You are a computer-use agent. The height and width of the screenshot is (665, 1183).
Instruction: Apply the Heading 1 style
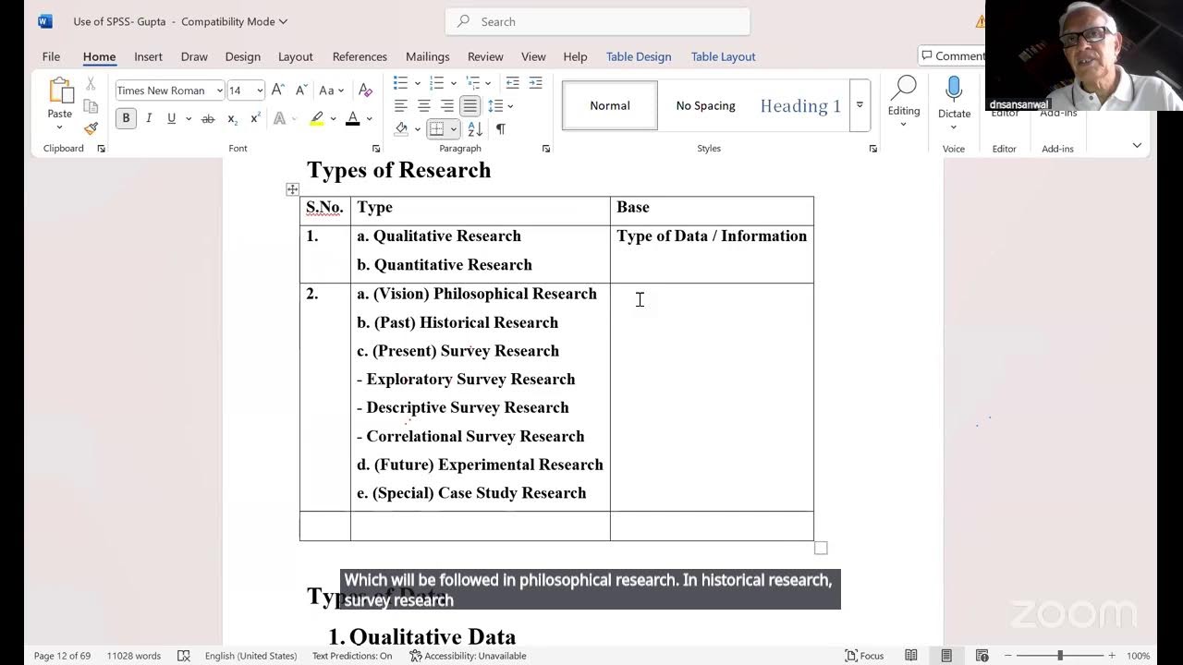pyautogui.click(x=800, y=105)
